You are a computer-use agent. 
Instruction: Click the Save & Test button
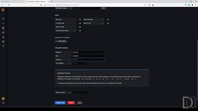(60, 103)
